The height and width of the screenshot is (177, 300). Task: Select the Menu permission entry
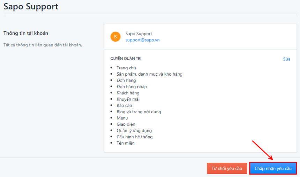point(122,118)
